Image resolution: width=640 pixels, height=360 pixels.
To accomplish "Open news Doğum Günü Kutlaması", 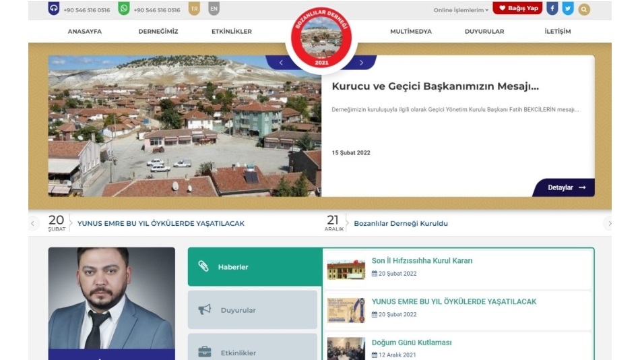I will click(x=412, y=342).
